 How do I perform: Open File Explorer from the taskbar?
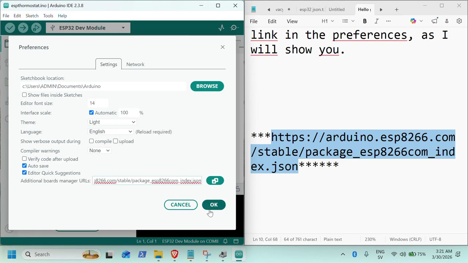coord(158,254)
